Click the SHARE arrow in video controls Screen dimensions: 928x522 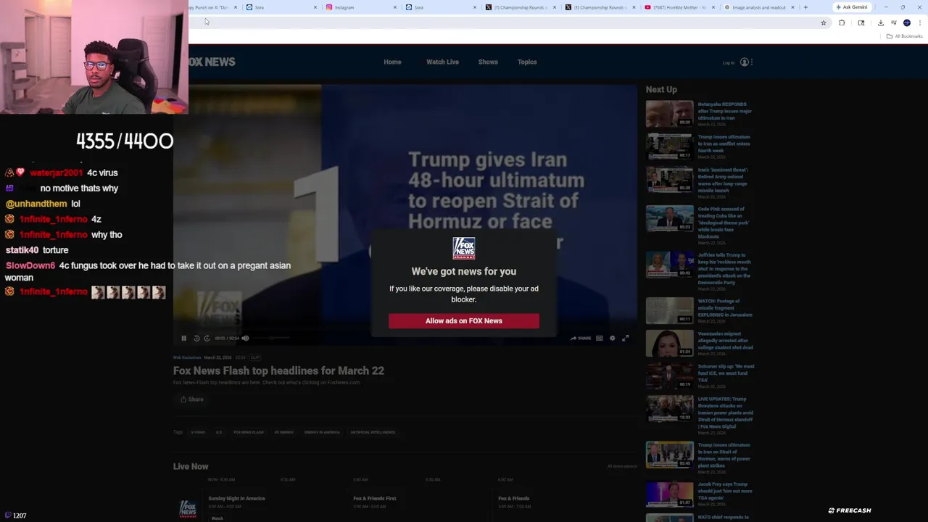(580, 338)
